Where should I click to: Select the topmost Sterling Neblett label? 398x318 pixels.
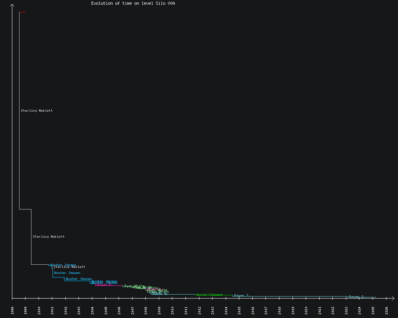37,111
